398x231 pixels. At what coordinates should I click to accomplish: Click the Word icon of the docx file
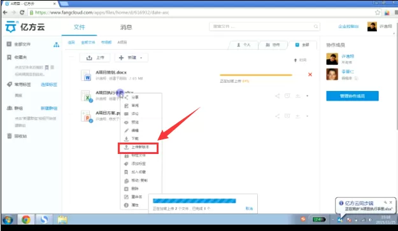86,75
